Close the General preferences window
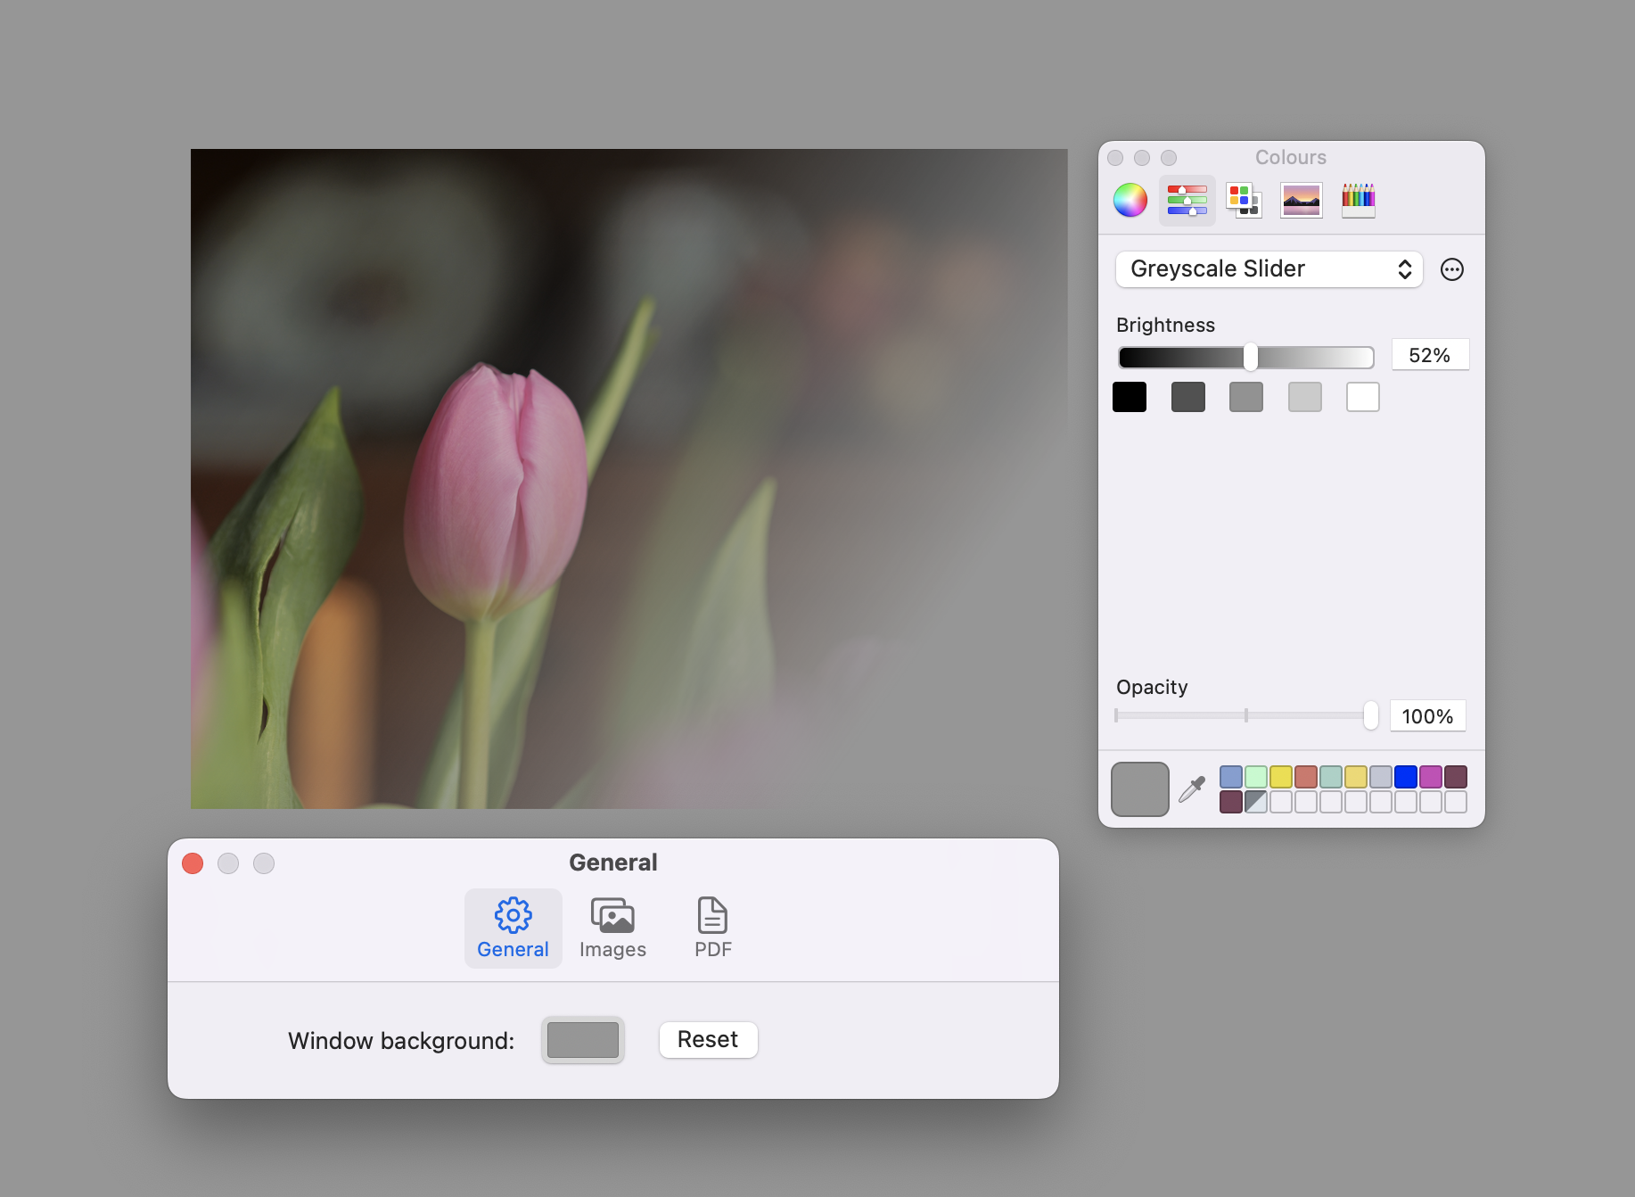This screenshot has height=1197, width=1635. coord(193,863)
